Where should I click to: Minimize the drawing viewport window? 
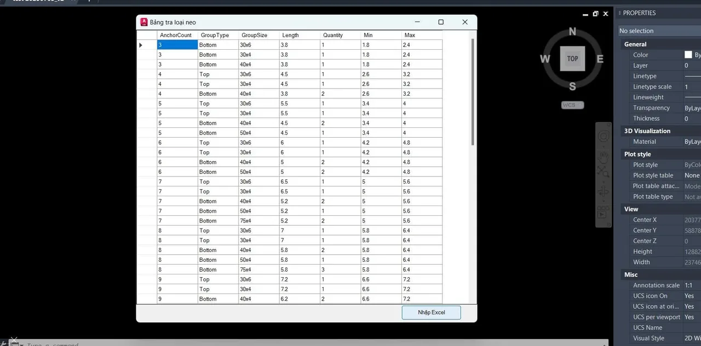click(x=586, y=14)
